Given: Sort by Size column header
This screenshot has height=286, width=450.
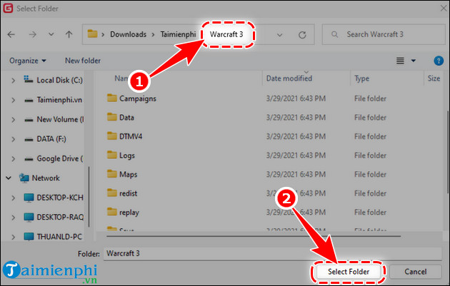Looking at the screenshot, I should pyautogui.click(x=434, y=78).
